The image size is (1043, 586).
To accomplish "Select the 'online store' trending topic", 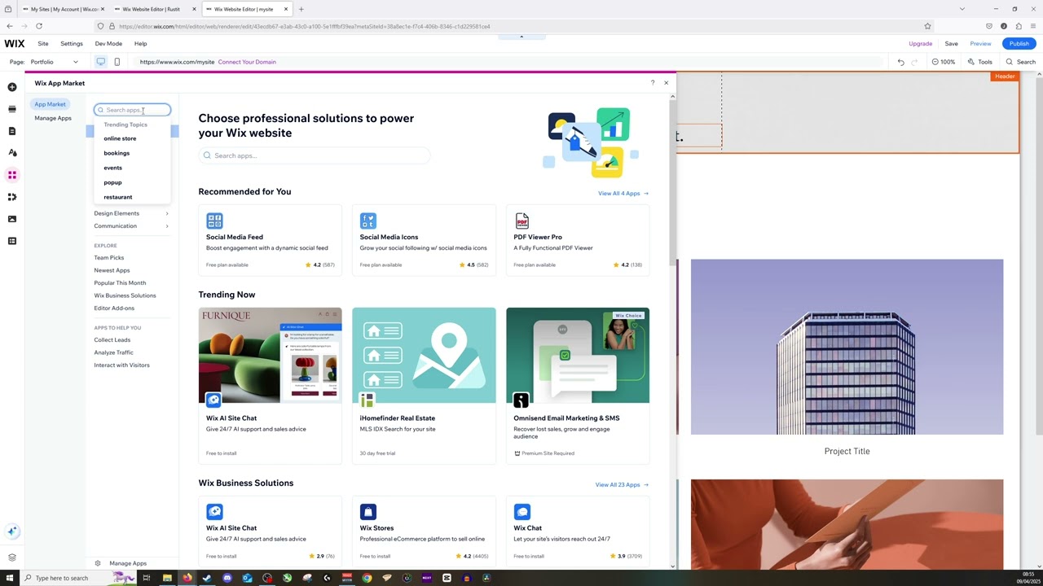I will [x=120, y=138].
